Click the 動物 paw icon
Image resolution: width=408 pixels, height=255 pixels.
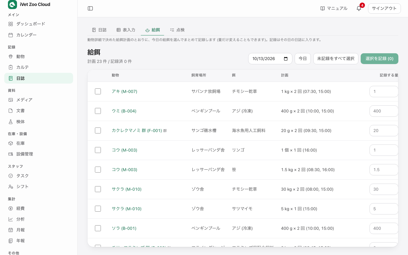(x=11, y=56)
